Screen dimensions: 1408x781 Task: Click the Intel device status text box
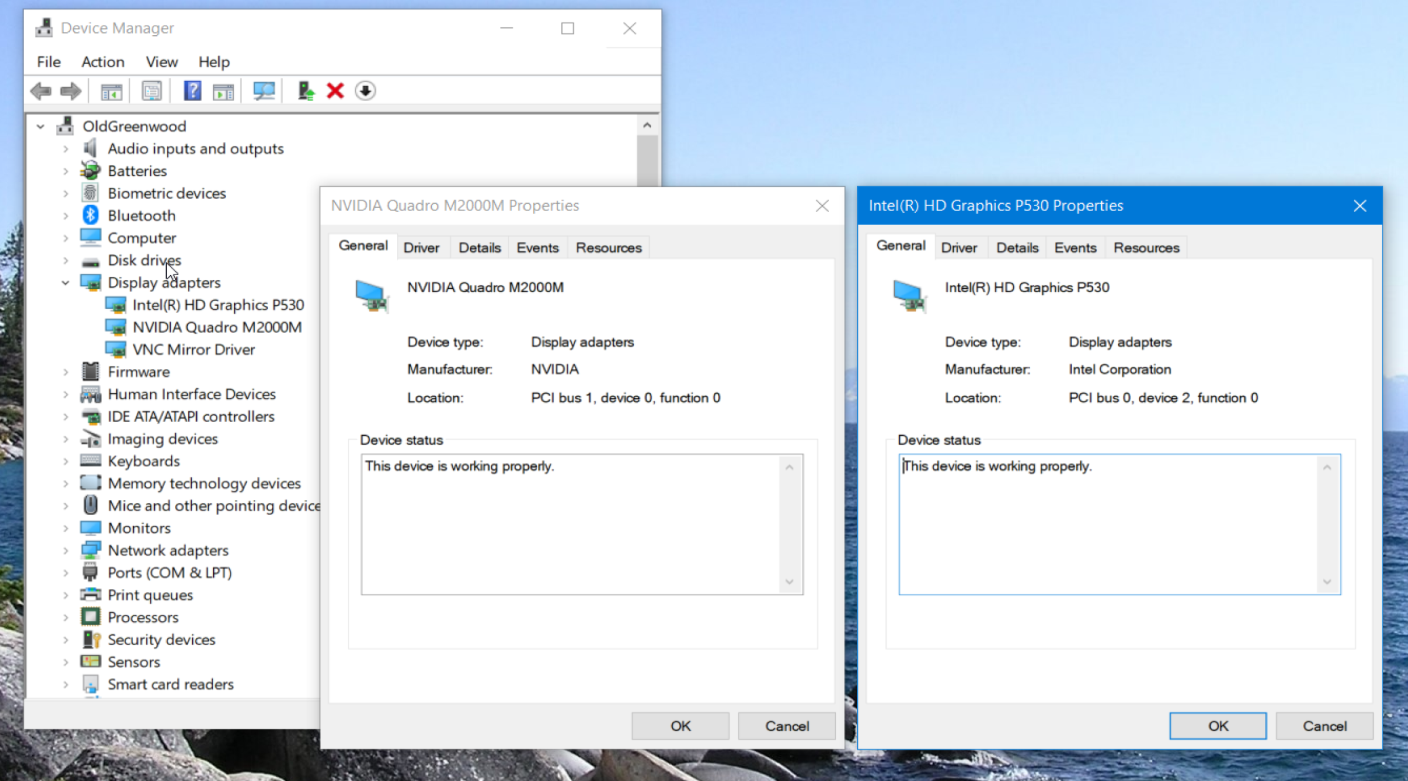[x=1120, y=524]
